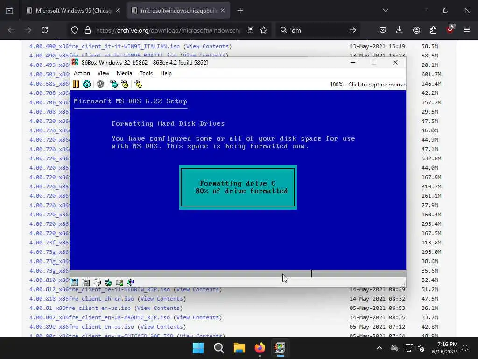This screenshot has width=478, height=359.
Task: Close the microsoftwindowschicagobuilds tab
Action: pos(223,11)
